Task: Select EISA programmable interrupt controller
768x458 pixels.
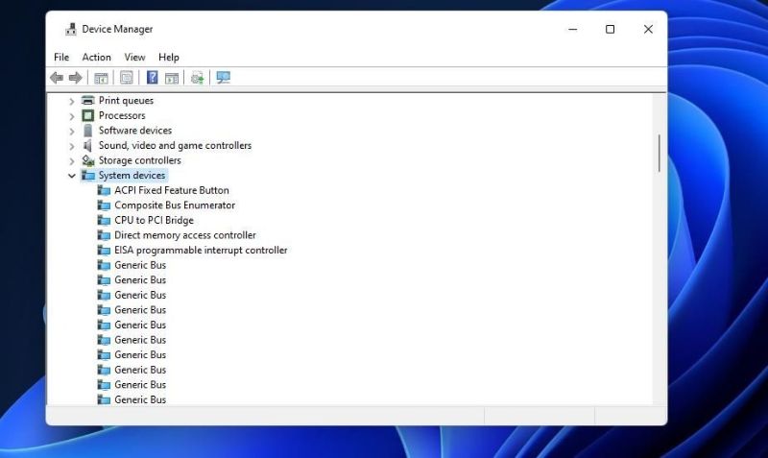Action: pyautogui.click(x=201, y=251)
